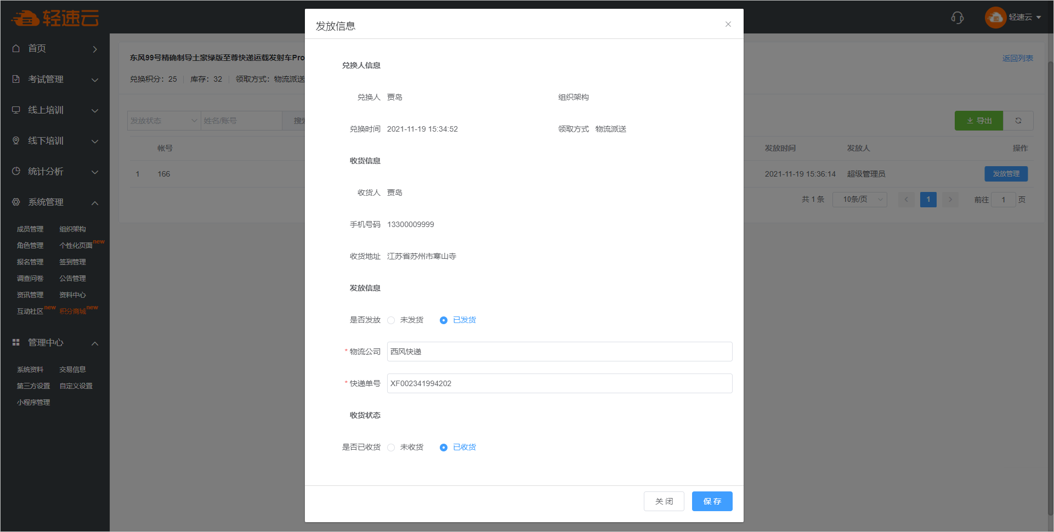Click the 轻速云 logo in header
The height and width of the screenshot is (532, 1054).
[x=55, y=18]
